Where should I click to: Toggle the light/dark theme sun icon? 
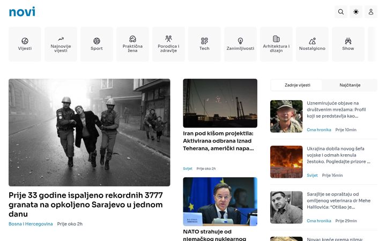[x=356, y=12]
